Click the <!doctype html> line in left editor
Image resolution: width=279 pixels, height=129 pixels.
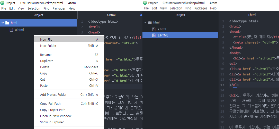103,22
